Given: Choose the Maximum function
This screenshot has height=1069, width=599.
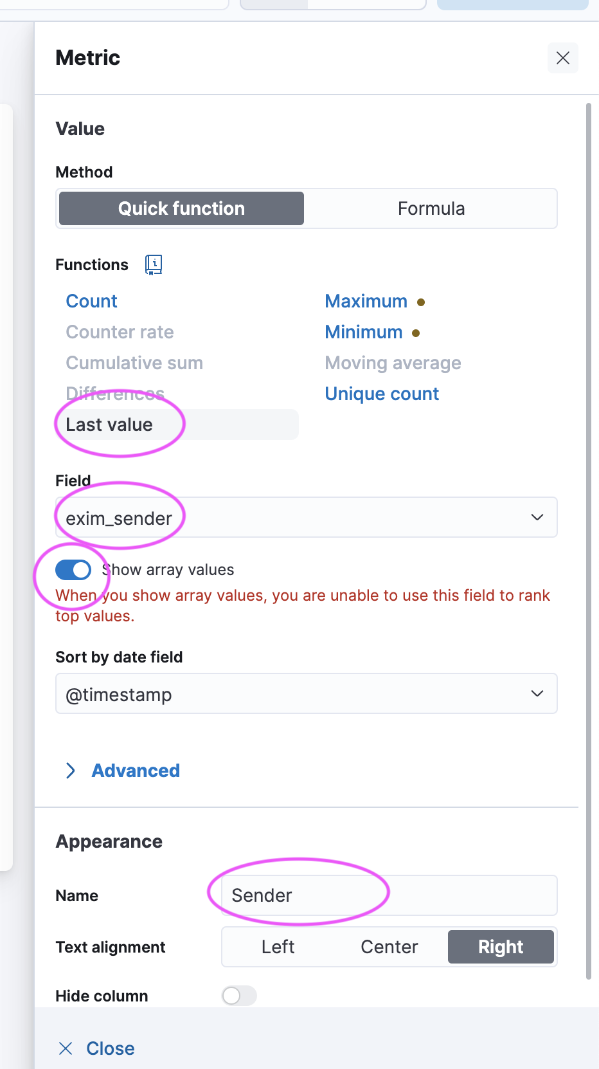Looking at the screenshot, I should click(x=366, y=301).
